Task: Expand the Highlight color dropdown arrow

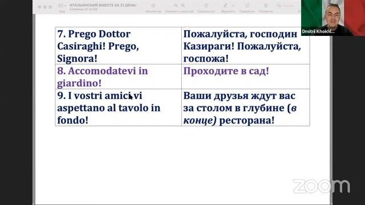Action: click(x=233, y=6)
